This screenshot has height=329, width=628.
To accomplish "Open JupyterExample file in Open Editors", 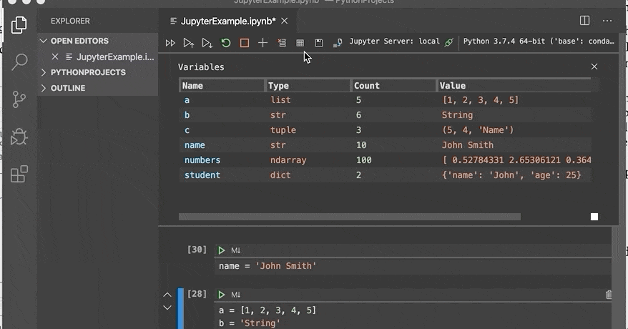I will (115, 57).
